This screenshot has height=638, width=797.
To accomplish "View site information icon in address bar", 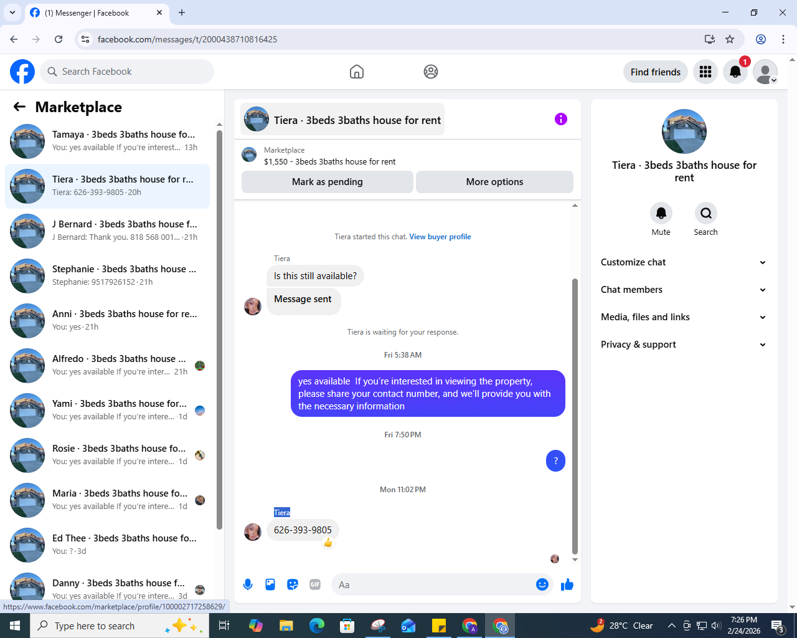I will [85, 39].
